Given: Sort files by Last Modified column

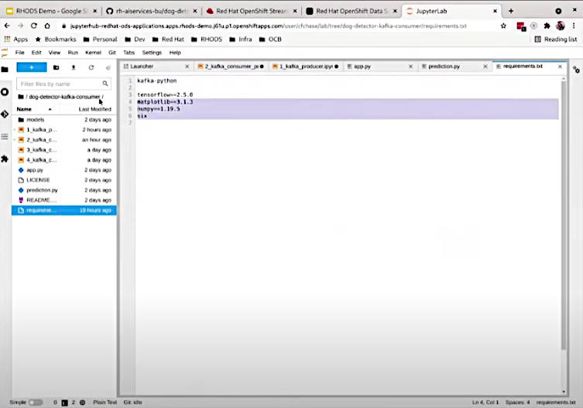Looking at the screenshot, I should [94, 109].
